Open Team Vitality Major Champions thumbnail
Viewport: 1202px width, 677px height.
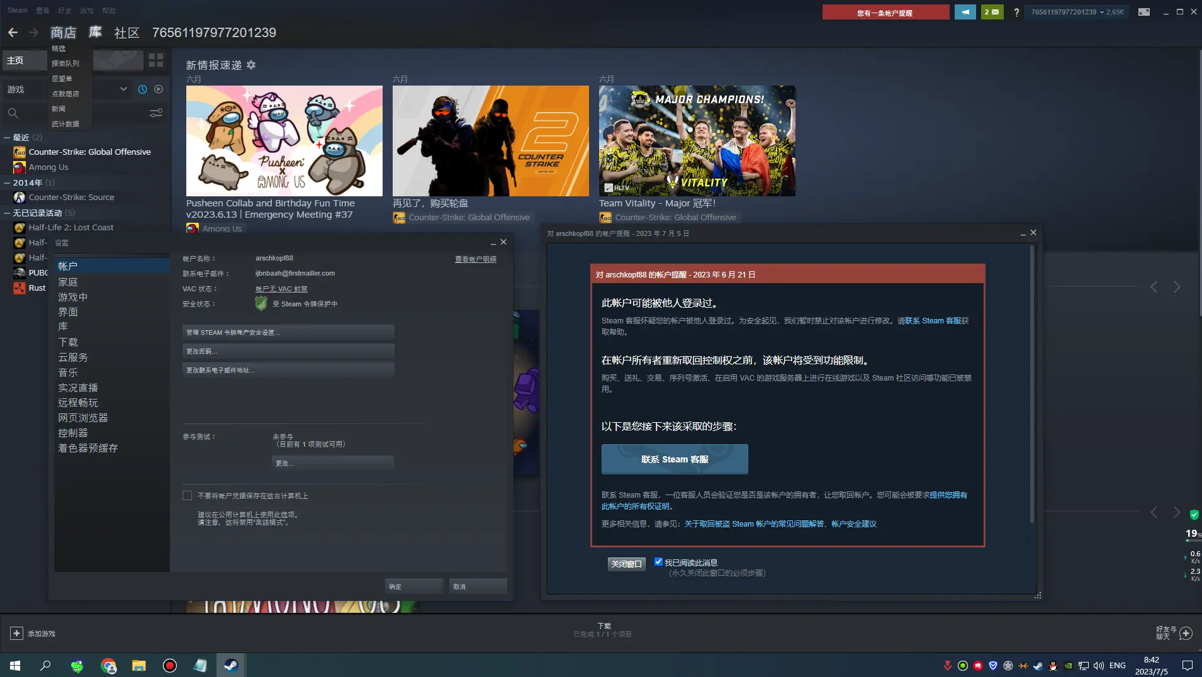697,141
